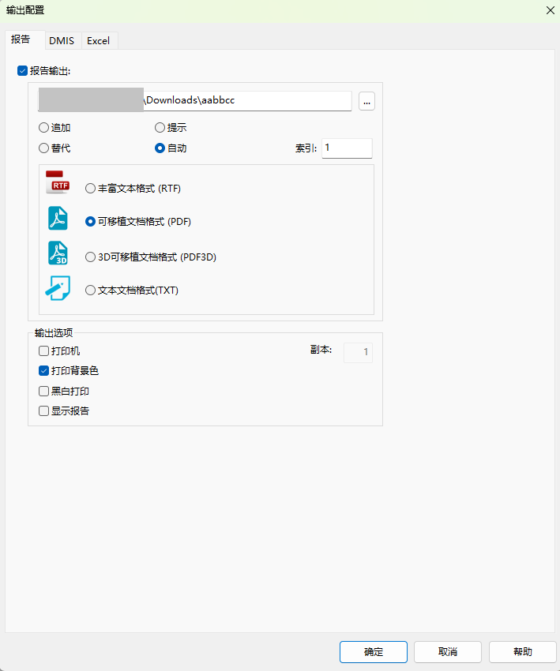Image resolution: width=560 pixels, height=671 pixels.
Task: Switch to the 报告 tab
Action: pyautogui.click(x=24, y=39)
